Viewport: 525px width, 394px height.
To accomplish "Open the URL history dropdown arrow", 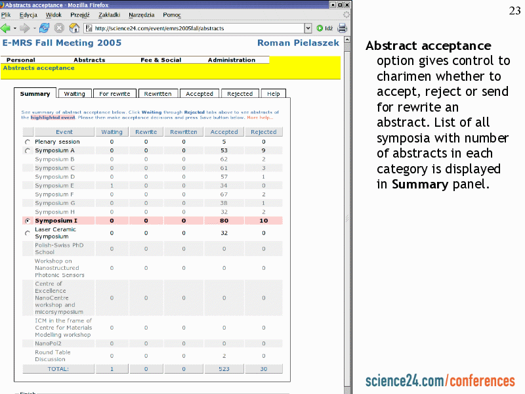I will pyautogui.click(x=308, y=28).
